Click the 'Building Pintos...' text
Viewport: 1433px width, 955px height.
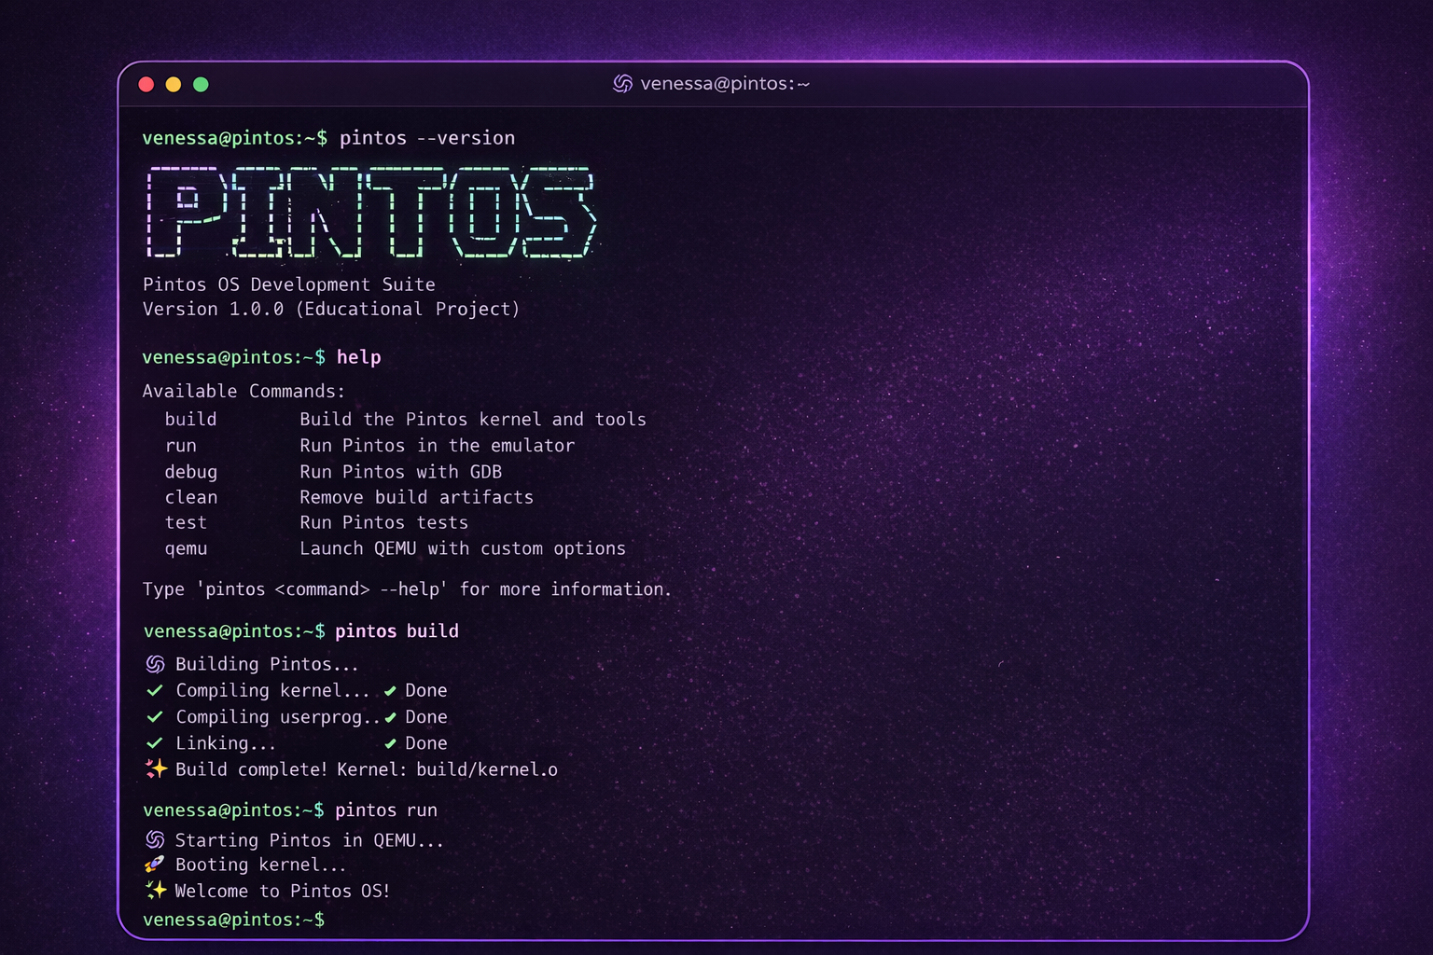[267, 664]
